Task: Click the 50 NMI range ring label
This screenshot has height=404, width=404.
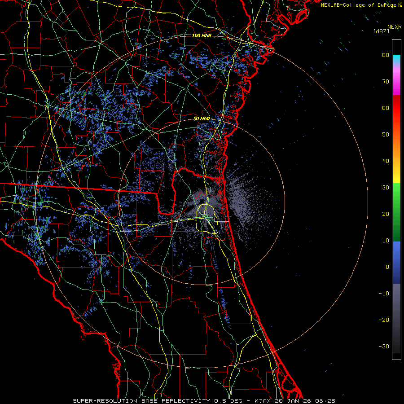Action: 202,119
